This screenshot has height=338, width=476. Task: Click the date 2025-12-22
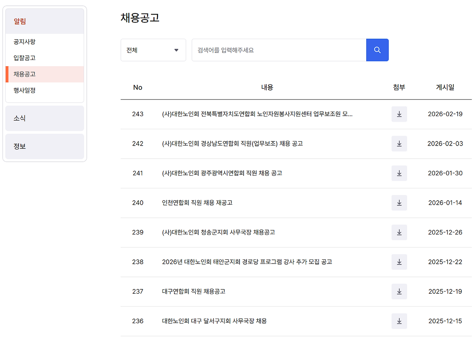pos(445,262)
